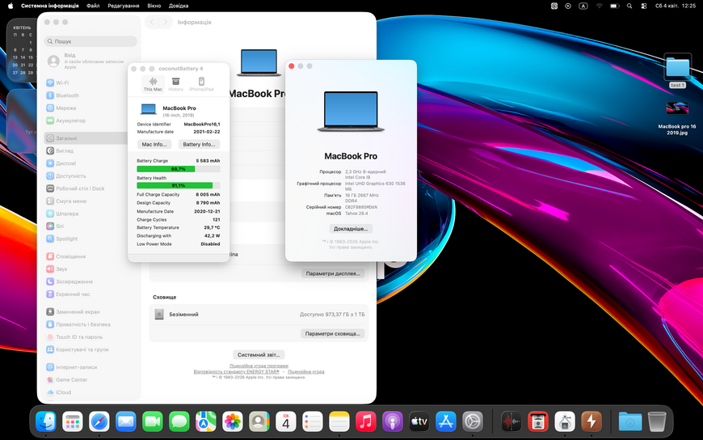703x440 pixels.
Task: Open Параметри дисплея... in System Settings
Action: pos(333,273)
